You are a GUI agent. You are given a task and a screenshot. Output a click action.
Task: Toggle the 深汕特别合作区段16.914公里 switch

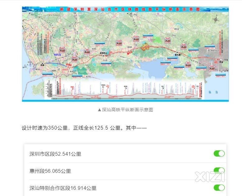coord(219,188)
